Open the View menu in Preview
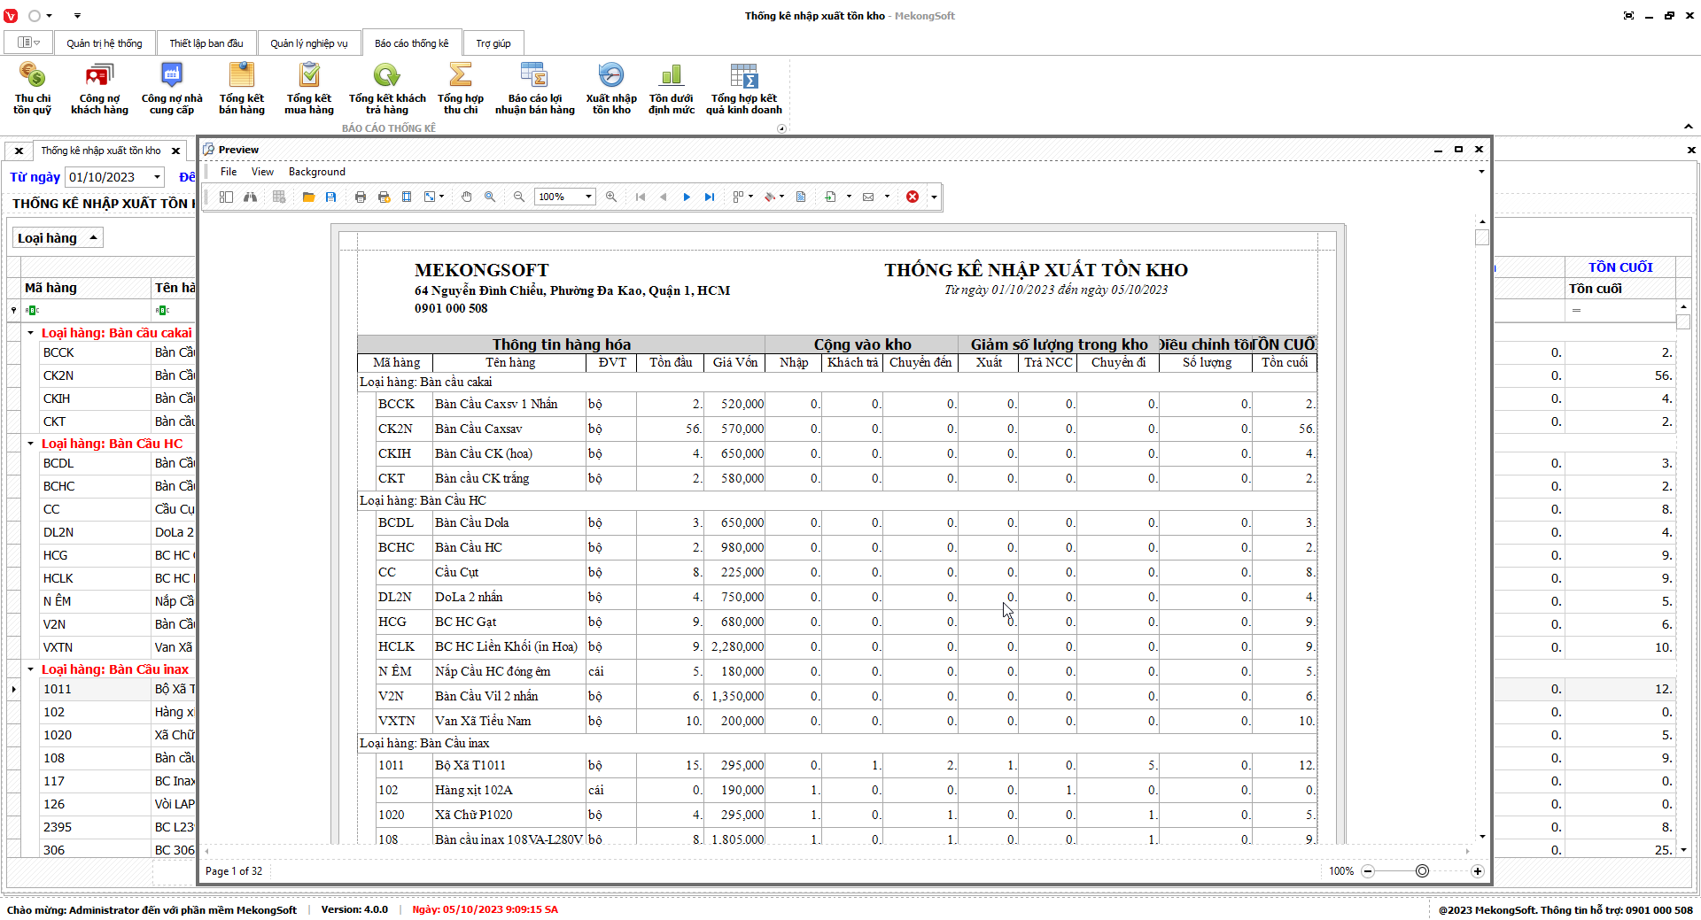Screen dimensions: 1701x920 point(262,172)
